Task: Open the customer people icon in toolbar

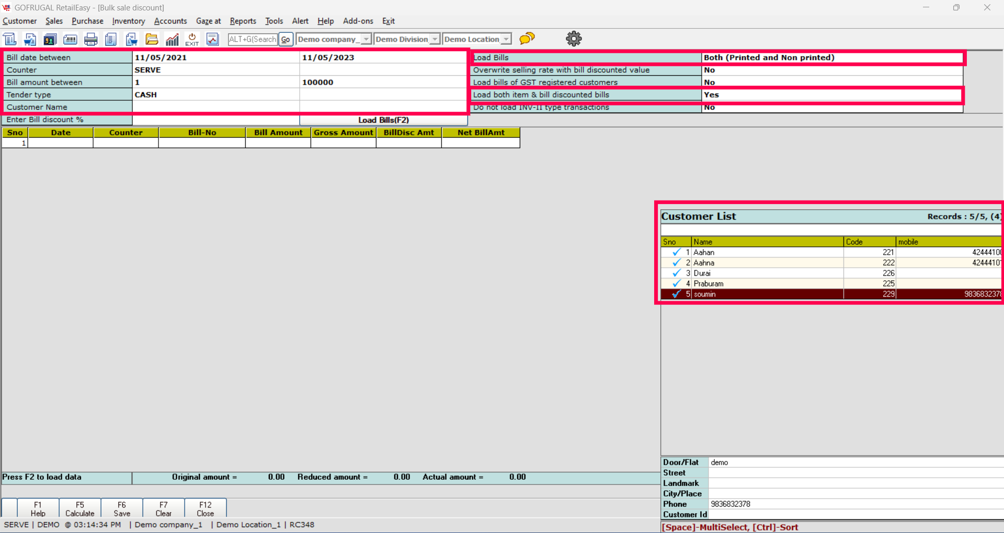Action: click(x=50, y=39)
